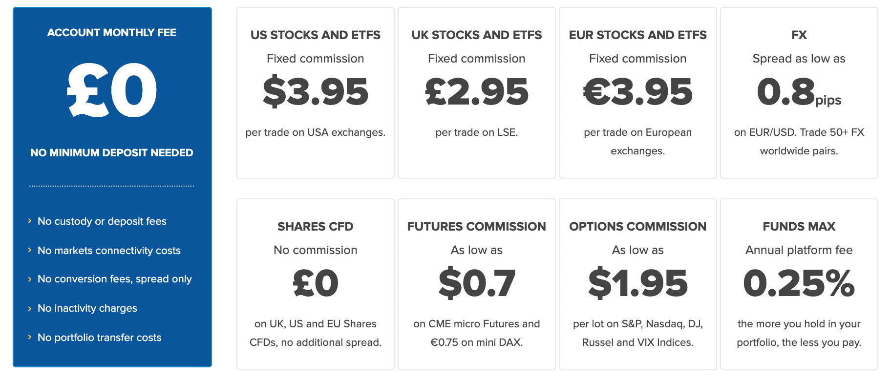Click the chevron beside No custody or deposit fees
891x383 pixels.
click(30, 221)
